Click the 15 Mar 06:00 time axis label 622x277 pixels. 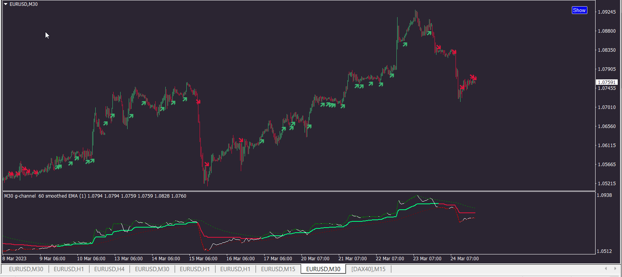click(203, 258)
